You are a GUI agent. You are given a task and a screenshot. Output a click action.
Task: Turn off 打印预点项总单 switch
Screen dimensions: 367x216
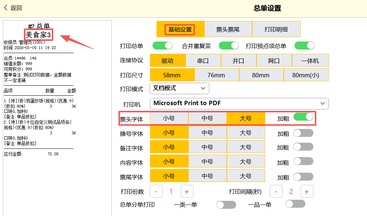click(304, 46)
